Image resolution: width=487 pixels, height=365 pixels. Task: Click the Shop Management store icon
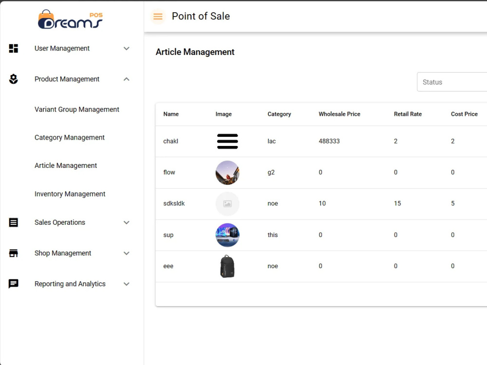(x=13, y=253)
